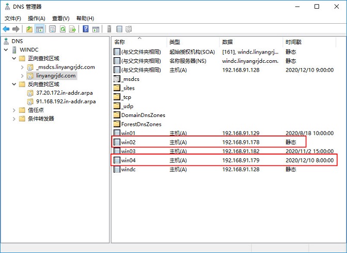
Task: Click the Back arrow in toolbar
Action: click(6, 29)
